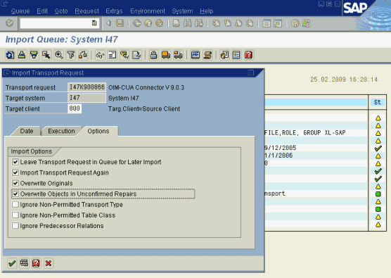Viewport: 391px width, 278px height.
Task: Open the Queue menu
Action: 20,11
